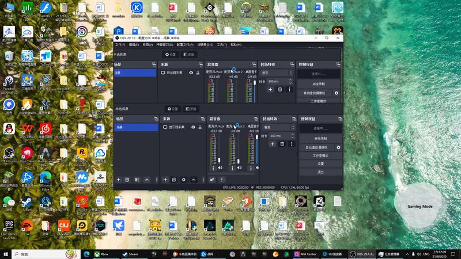Open advanced audio properties gears icon under mixer
The width and height of the screenshot is (461, 259).
click(212, 180)
